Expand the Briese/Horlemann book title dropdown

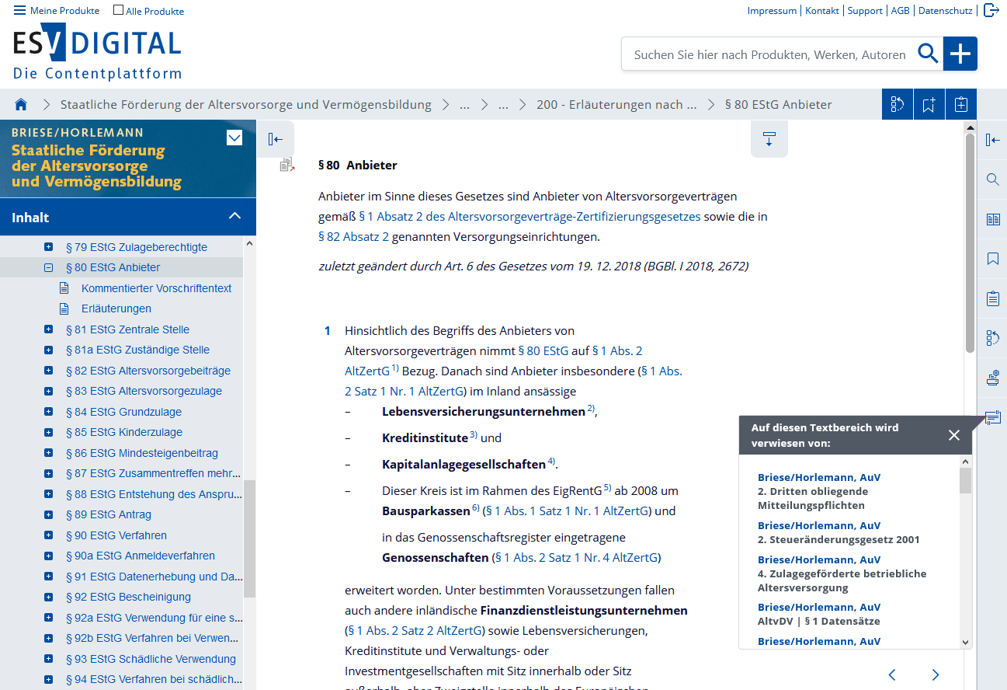[234, 138]
